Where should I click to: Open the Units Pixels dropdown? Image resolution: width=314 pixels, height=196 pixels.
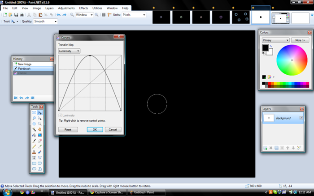[134, 15]
